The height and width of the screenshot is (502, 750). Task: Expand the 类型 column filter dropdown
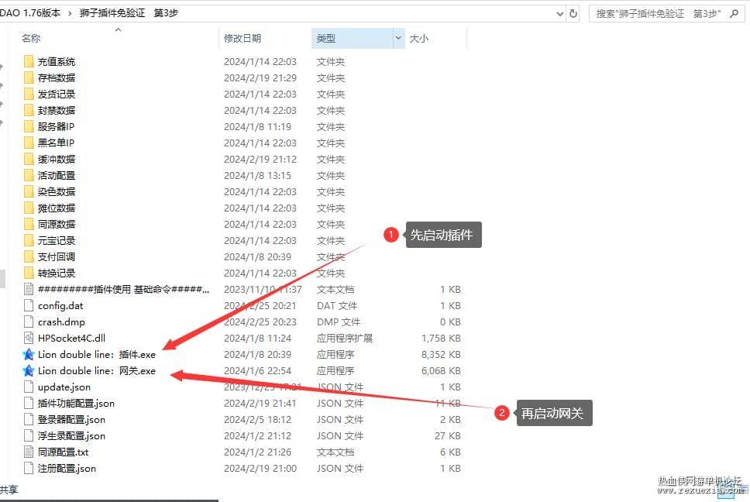398,38
